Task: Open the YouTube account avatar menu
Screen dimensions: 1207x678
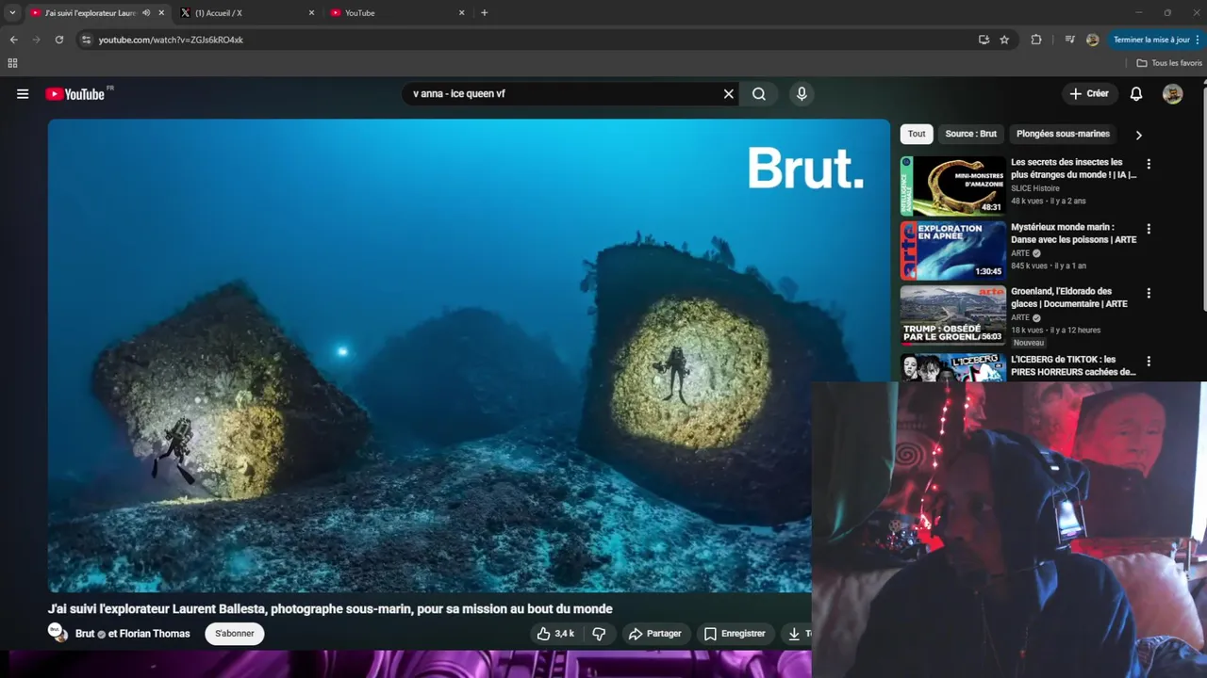Action: (1172, 94)
